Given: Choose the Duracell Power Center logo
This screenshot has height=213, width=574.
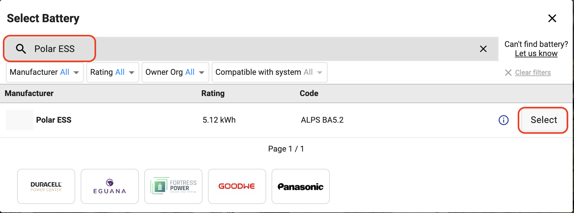Looking at the screenshot, I should (46, 186).
